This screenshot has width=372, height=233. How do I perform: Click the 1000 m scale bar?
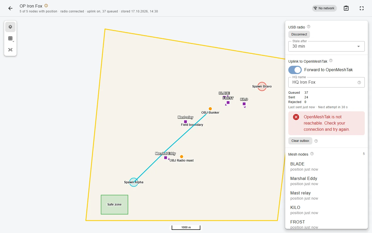click(x=186, y=227)
